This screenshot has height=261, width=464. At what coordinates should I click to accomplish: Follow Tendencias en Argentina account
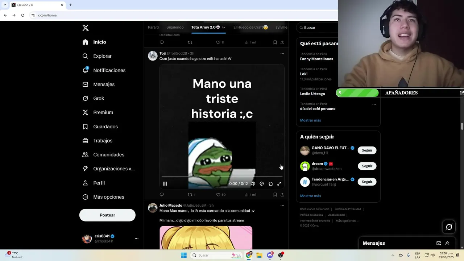coord(367,182)
